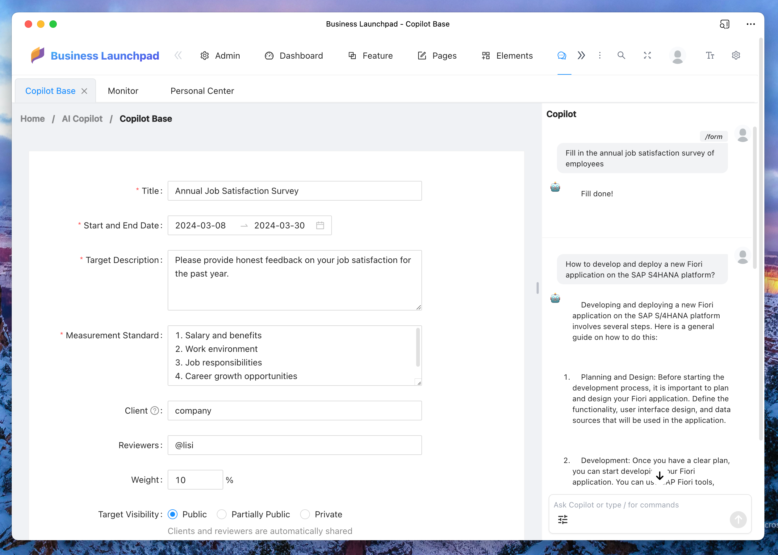Click the AI Copilot navigation icon
The height and width of the screenshot is (555, 778).
562,55
